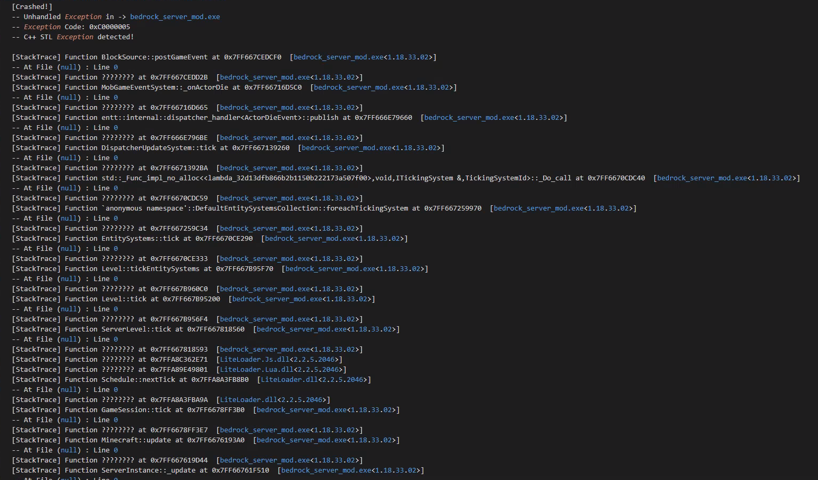Viewport: 818px width, 480px height.
Task: Click address 0x7FF6670CDC59
Action: [x=179, y=198]
